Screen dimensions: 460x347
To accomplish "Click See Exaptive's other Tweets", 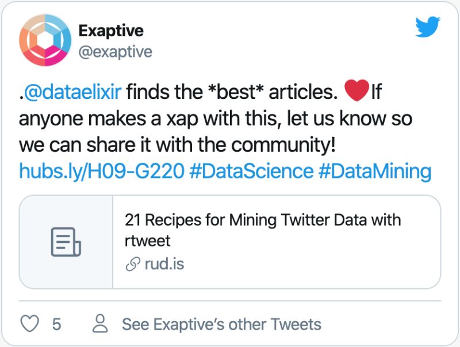I will click(221, 324).
